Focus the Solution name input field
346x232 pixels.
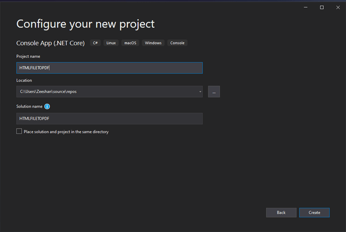[110, 118]
